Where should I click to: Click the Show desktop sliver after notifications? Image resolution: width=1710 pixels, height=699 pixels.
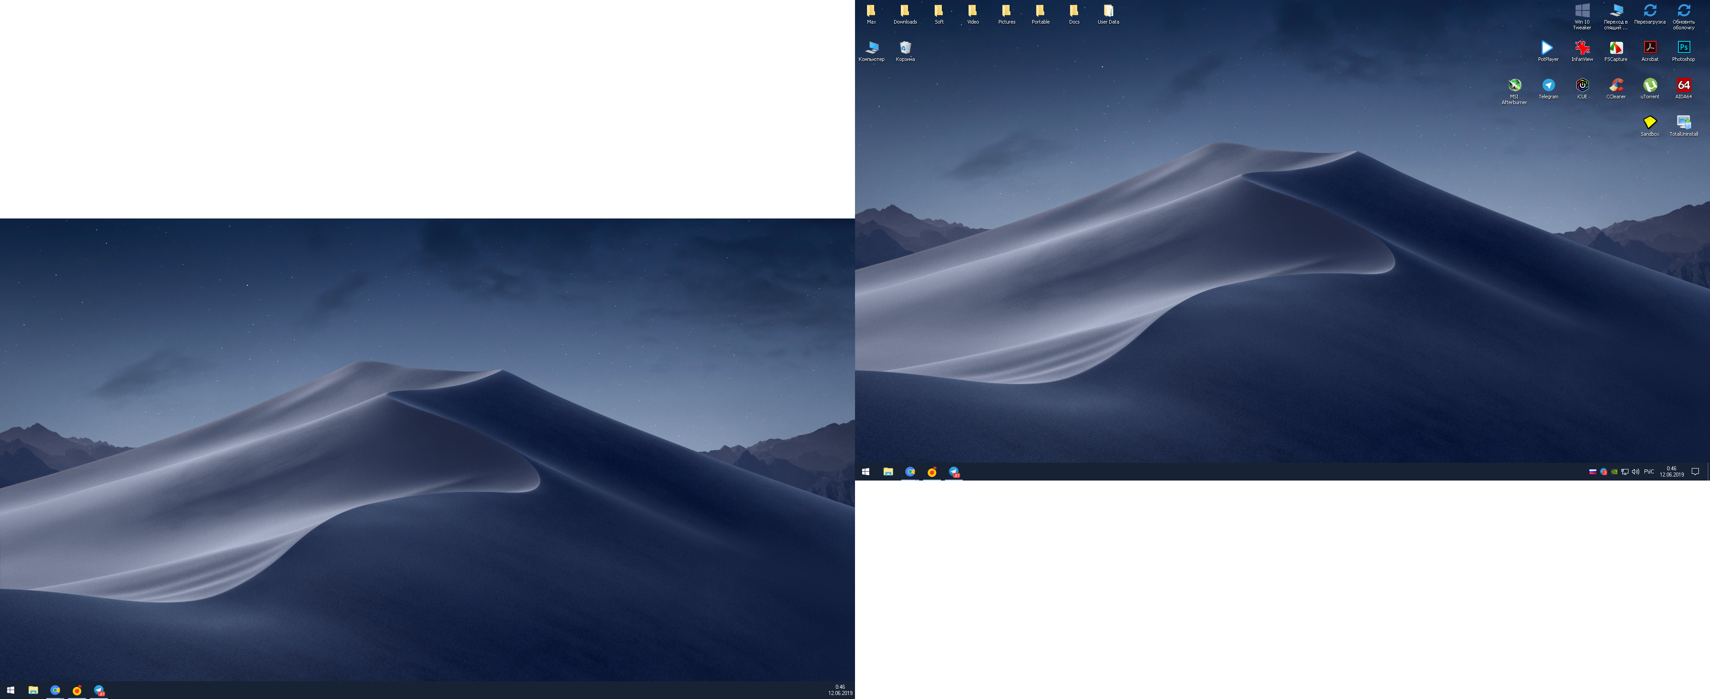coord(1709,472)
